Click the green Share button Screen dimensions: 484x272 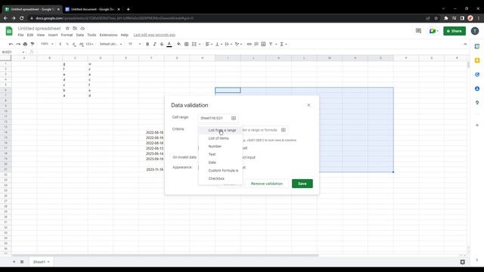click(455, 31)
